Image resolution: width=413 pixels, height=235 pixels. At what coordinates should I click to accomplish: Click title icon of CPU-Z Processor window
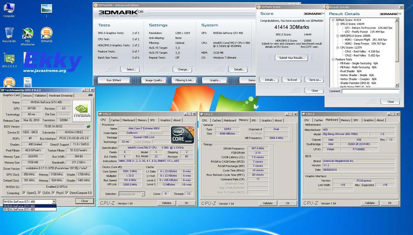tap(100, 114)
